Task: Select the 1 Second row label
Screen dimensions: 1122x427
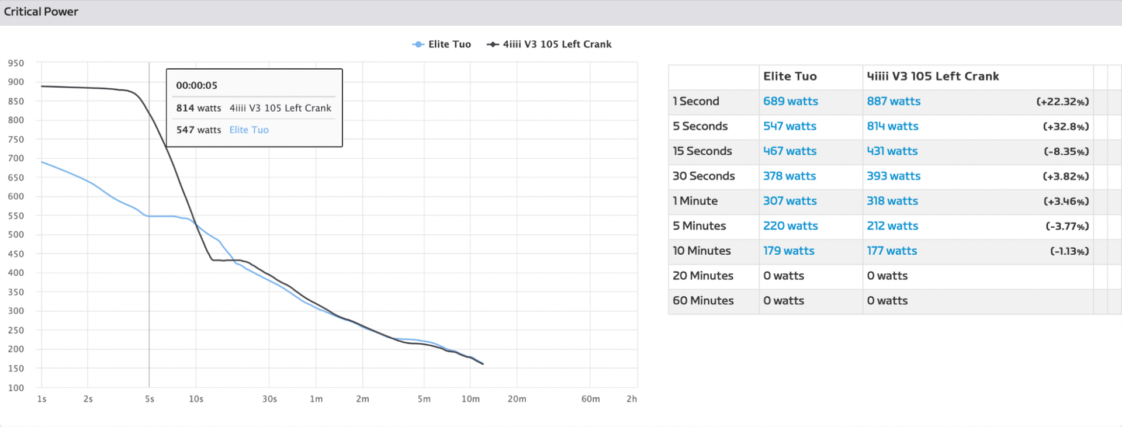Action: (x=696, y=101)
